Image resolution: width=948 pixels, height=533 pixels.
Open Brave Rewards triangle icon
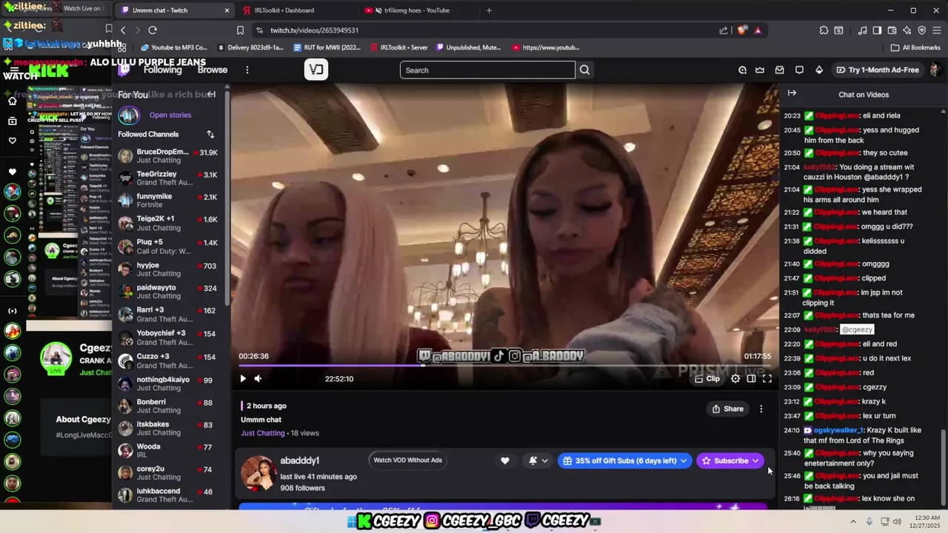758,30
